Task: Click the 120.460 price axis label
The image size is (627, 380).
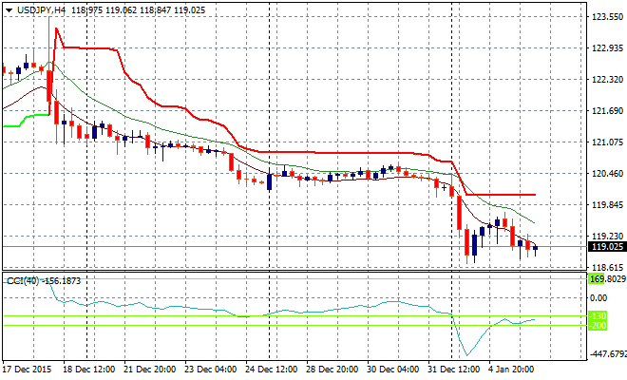Action: 607,174
